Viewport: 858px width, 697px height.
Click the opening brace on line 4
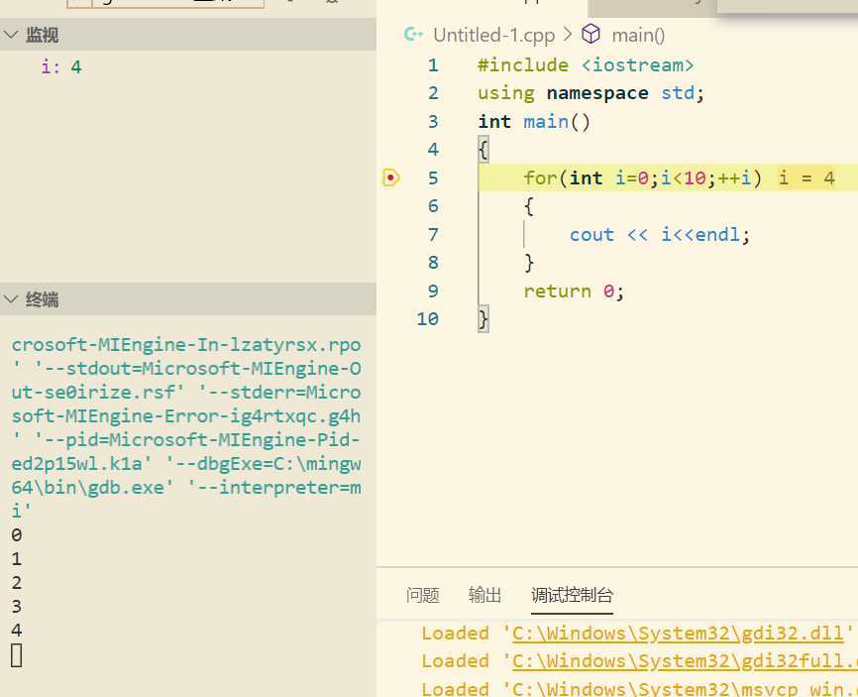[x=483, y=150]
